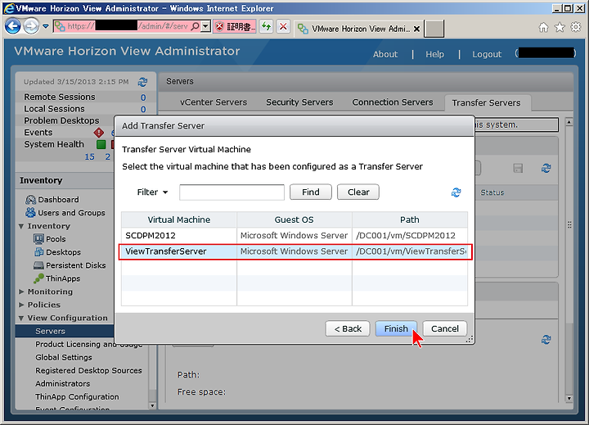Switch to Security Servers tab
The width and height of the screenshot is (589, 425).
(x=299, y=102)
